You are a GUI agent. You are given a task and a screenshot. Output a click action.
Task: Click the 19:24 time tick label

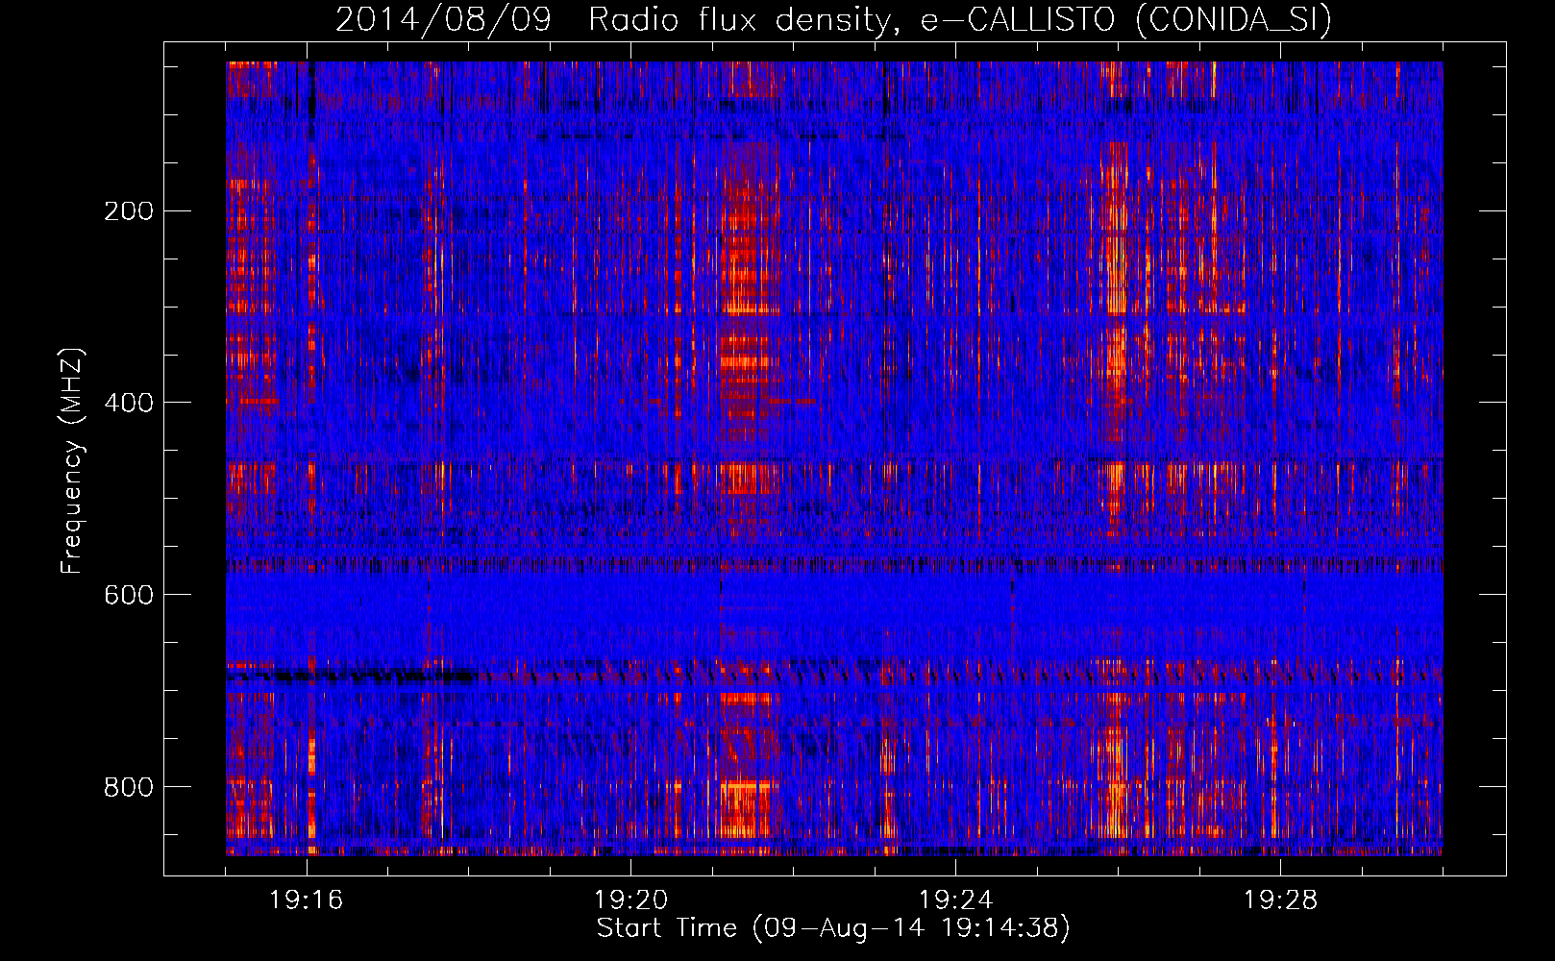coord(956,900)
